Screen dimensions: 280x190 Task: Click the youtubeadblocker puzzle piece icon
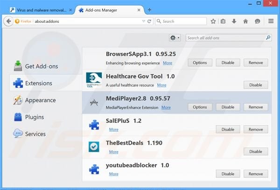[94, 169]
